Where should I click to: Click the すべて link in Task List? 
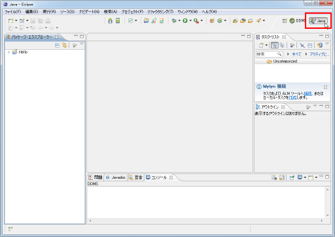point(296,54)
